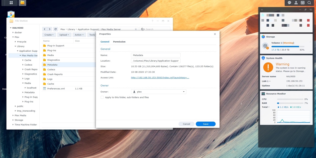The image size is (316, 158).
Task: Open the Create dropdown menu
Action: (49, 35)
